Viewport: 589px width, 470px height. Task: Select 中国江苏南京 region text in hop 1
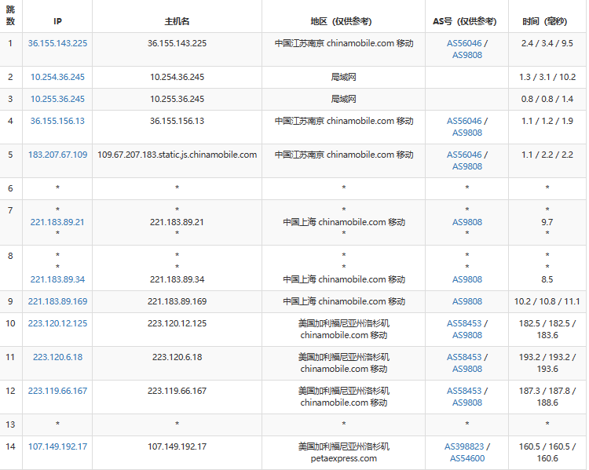[x=299, y=43]
